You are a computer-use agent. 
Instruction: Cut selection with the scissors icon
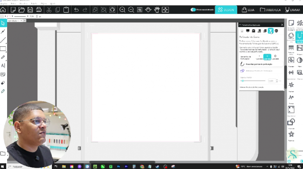49,10
